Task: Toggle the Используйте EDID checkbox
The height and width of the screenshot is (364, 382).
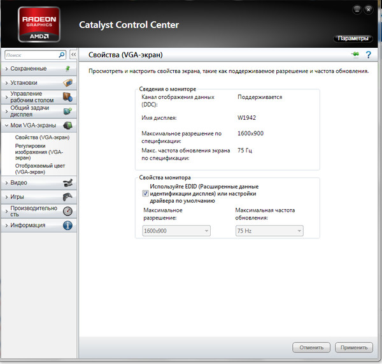Action: pyautogui.click(x=145, y=193)
